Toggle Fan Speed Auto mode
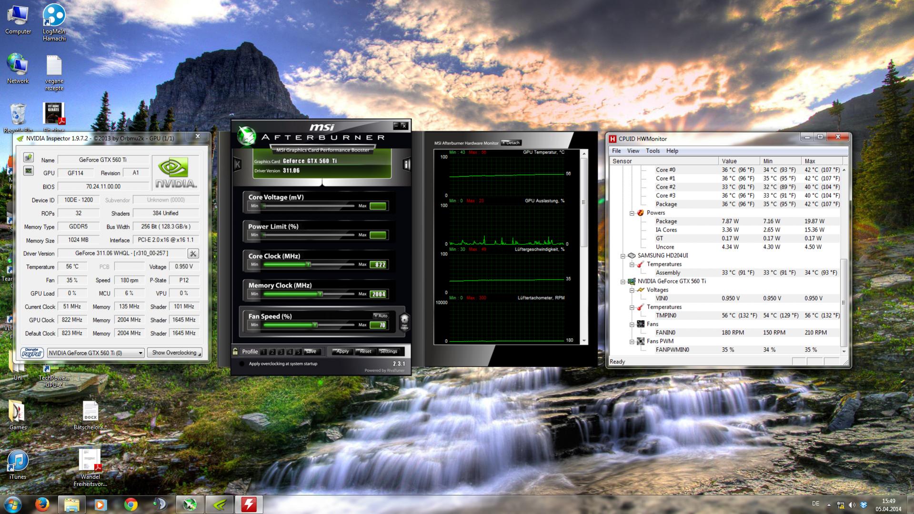 click(x=381, y=316)
